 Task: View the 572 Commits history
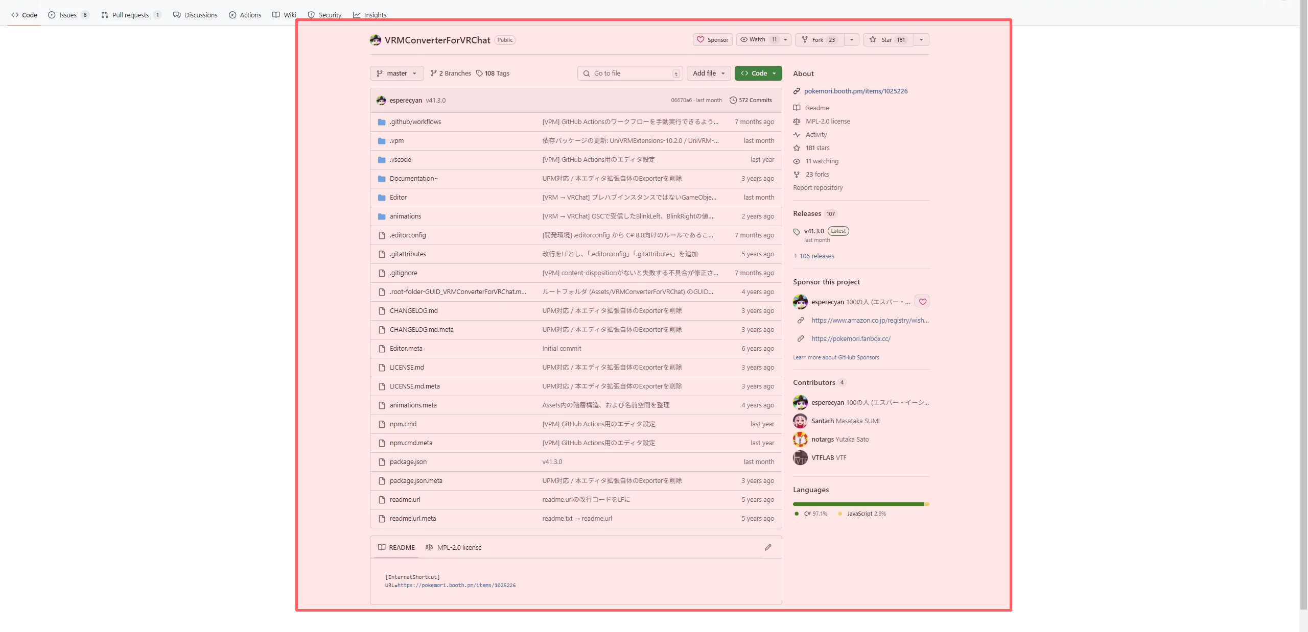pos(751,100)
